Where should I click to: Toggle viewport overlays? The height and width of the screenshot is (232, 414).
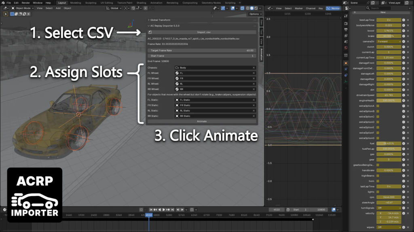[x=232, y=8]
